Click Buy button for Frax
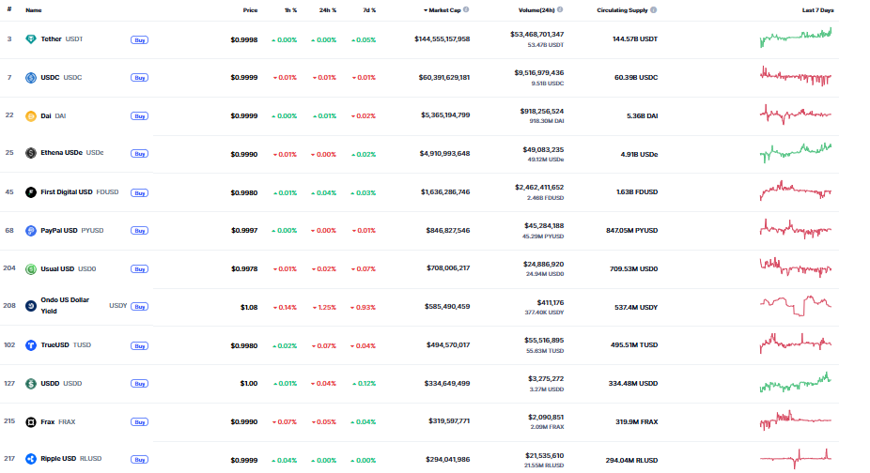This screenshot has height=473, width=870. click(139, 422)
